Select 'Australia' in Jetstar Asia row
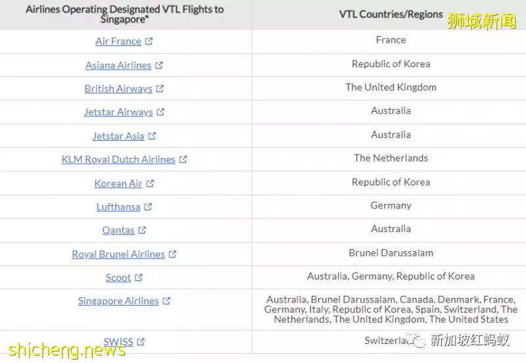 point(391,135)
